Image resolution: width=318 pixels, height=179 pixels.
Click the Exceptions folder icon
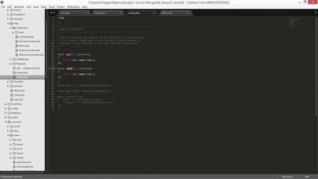click(x=12, y=14)
